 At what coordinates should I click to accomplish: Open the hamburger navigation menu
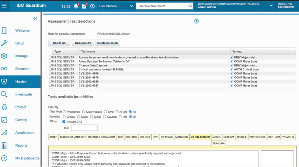(x=4, y=6)
